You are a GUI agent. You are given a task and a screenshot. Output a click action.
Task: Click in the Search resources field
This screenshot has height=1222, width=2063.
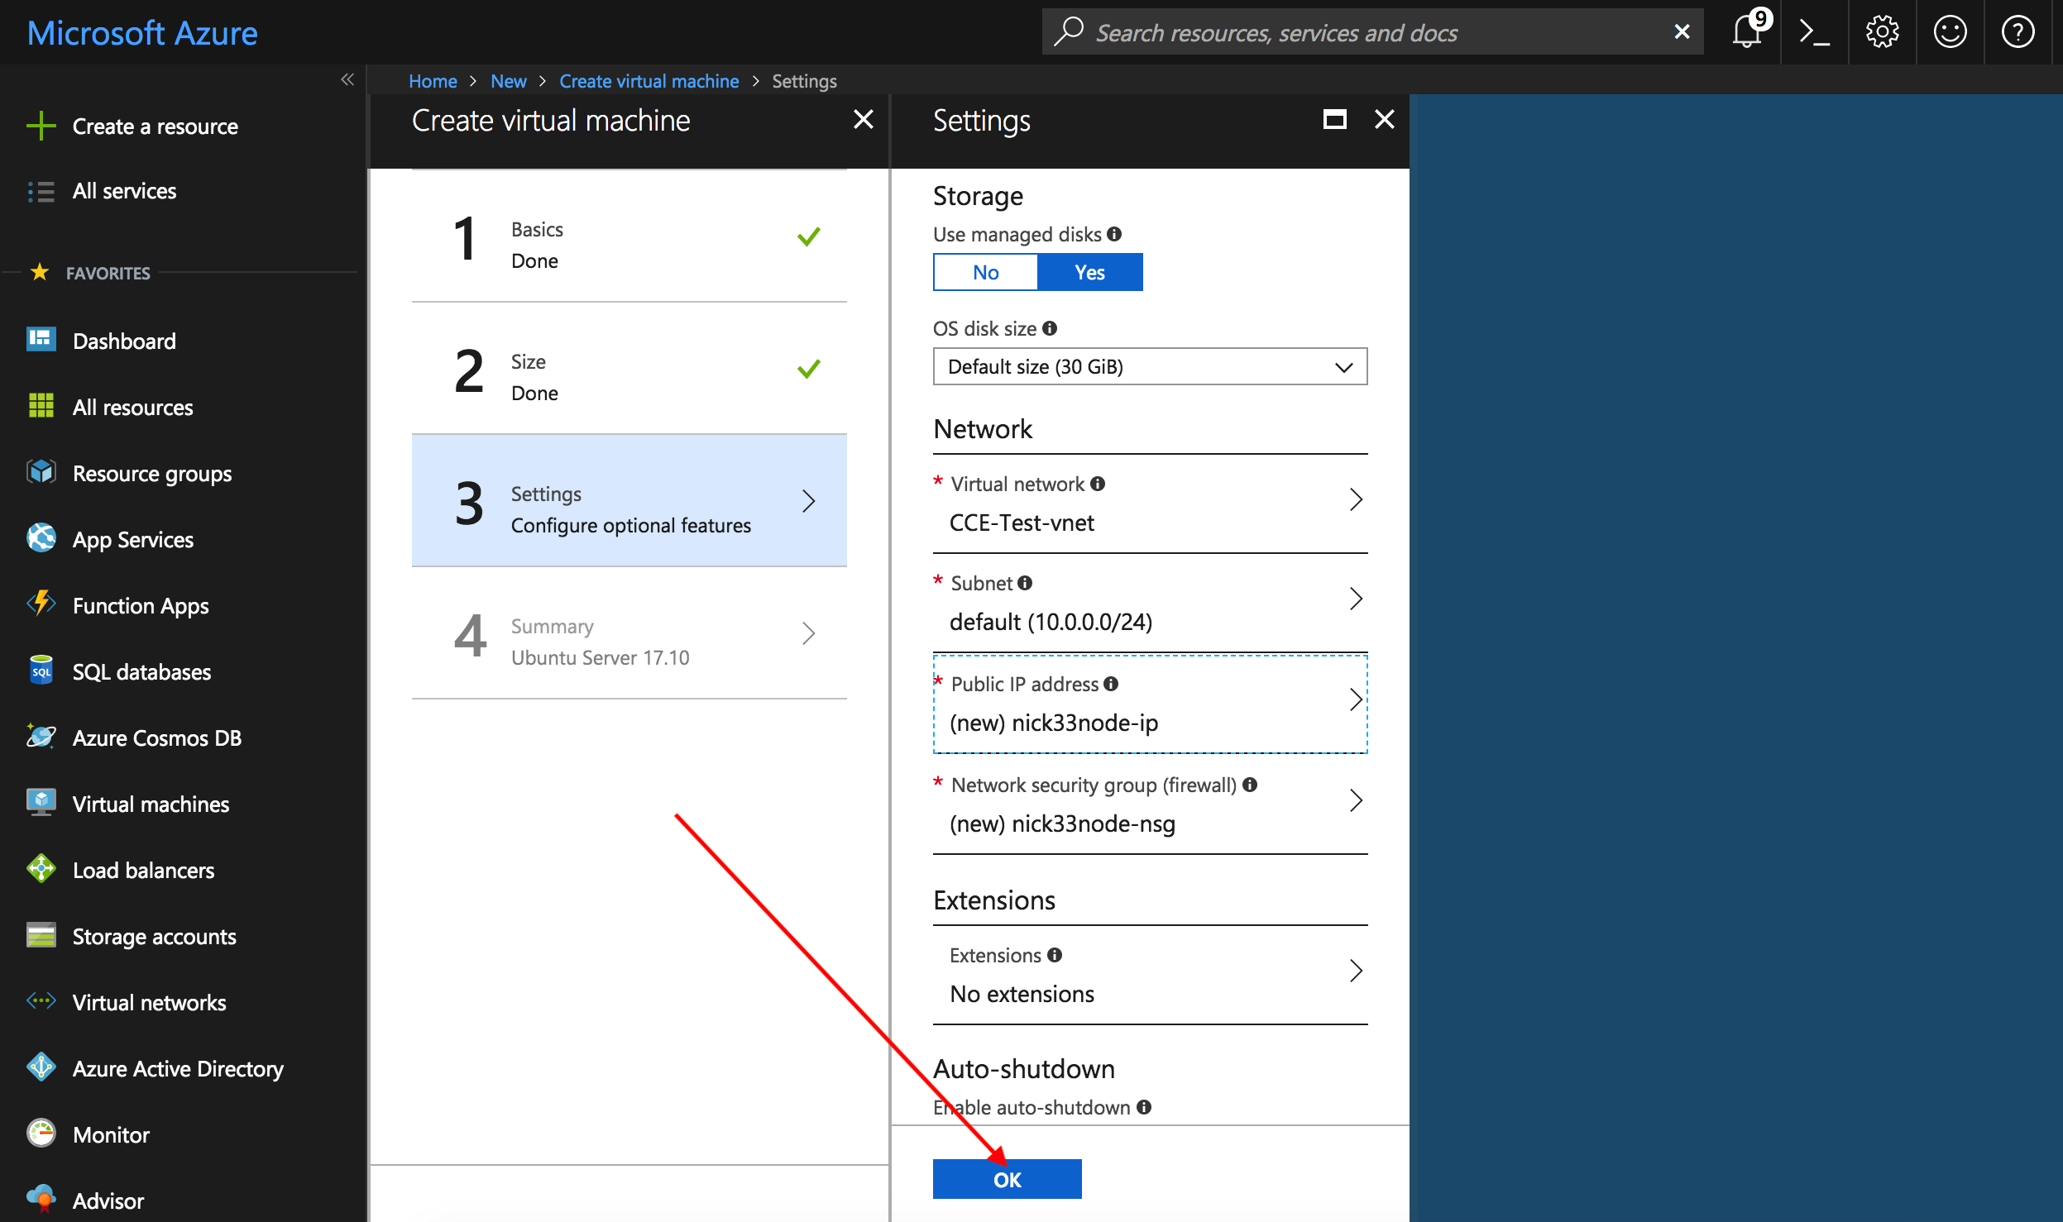(1373, 32)
